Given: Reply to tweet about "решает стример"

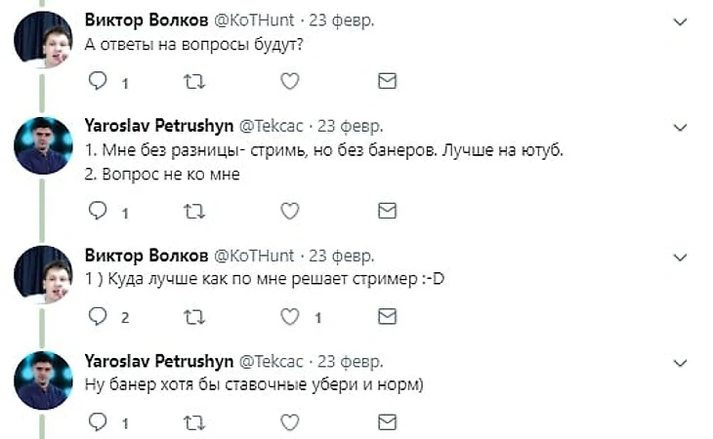Looking at the screenshot, I should [97, 316].
